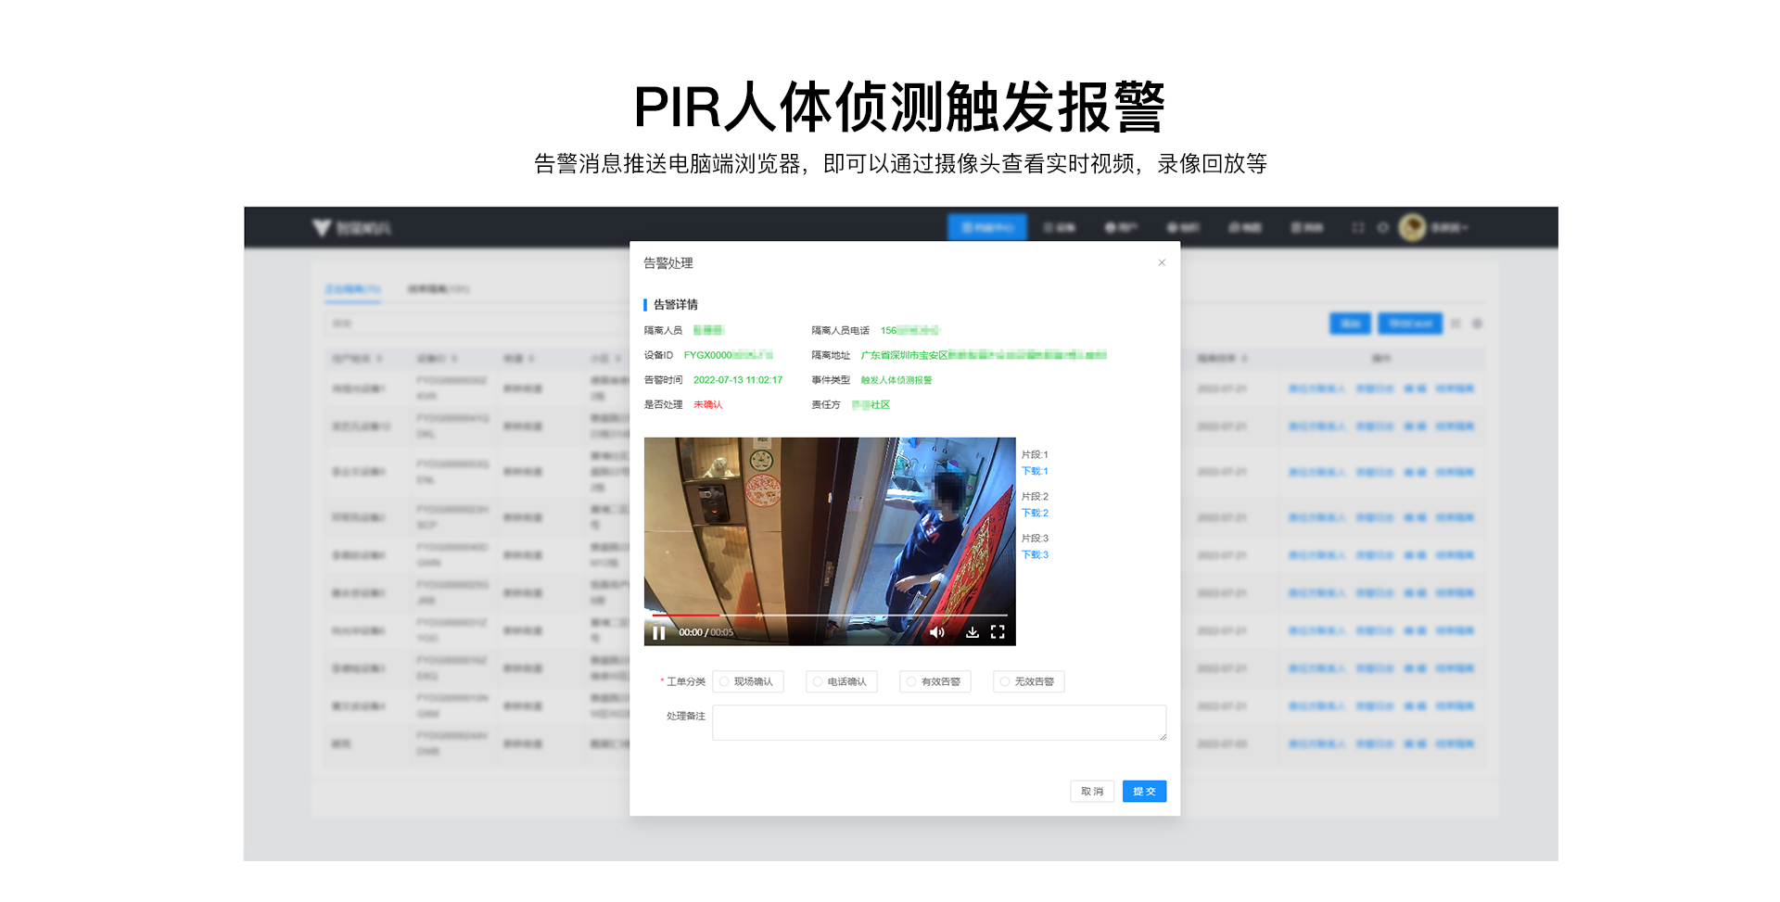This screenshot has height=902, width=1780.
Task: Click the 片段:2 label
Action: click(x=1035, y=496)
